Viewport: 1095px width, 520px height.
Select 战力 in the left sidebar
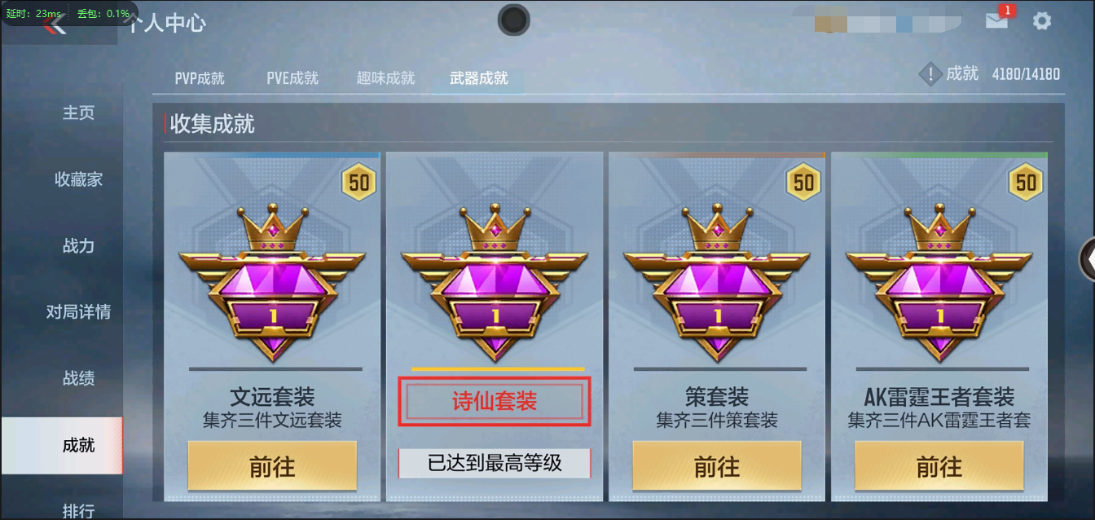[79, 245]
